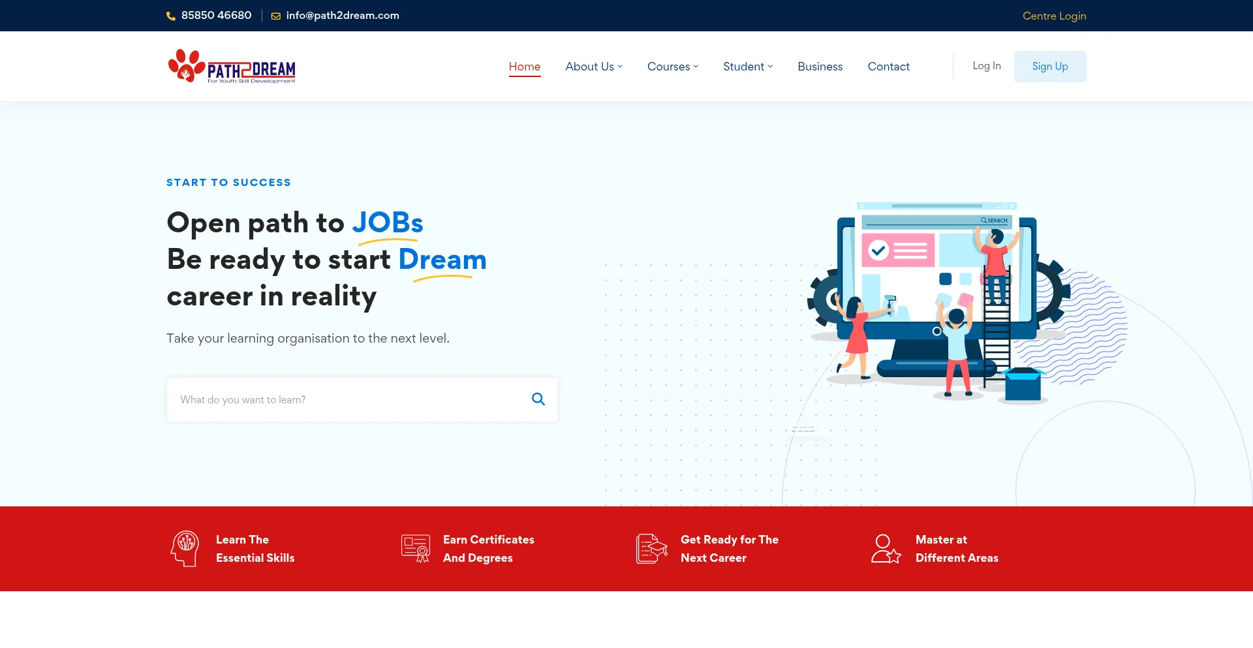1253x648 pixels.
Task: Open the Student dropdown menu
Action: pyautogui.click(x=747, y=67)
